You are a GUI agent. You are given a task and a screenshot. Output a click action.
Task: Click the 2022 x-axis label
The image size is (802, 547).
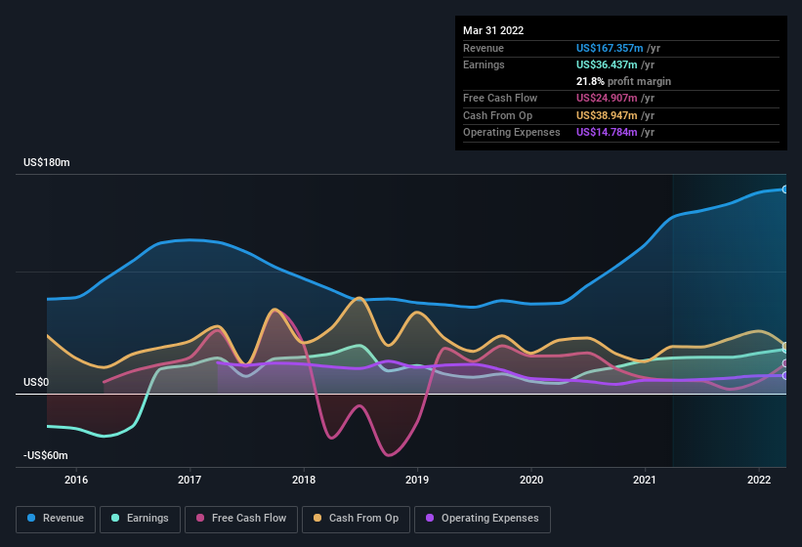[x=759, y=480]
